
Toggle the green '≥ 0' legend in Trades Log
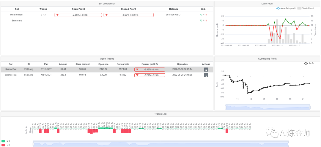click(x=6, y=141)
